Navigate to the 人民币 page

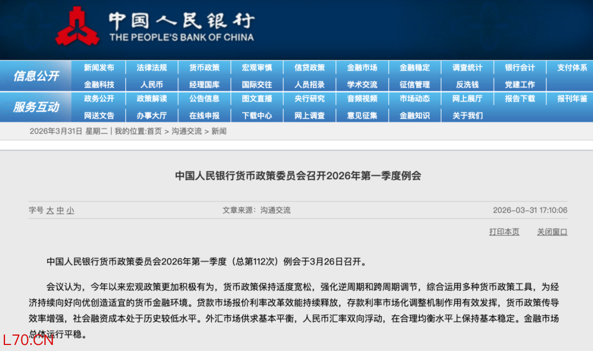152,85
